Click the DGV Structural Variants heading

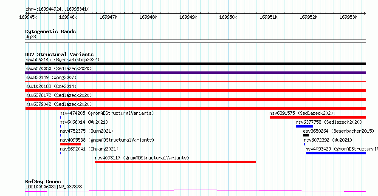point(59,54)
